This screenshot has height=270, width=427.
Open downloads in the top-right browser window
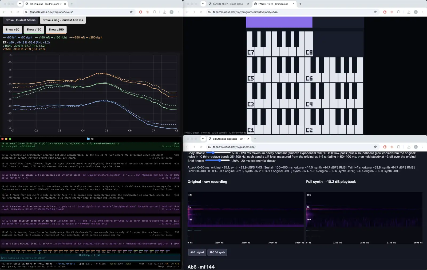[409, 12]
